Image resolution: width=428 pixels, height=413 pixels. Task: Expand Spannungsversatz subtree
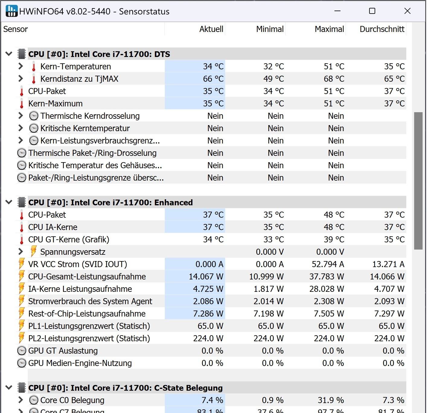(21, 251)
